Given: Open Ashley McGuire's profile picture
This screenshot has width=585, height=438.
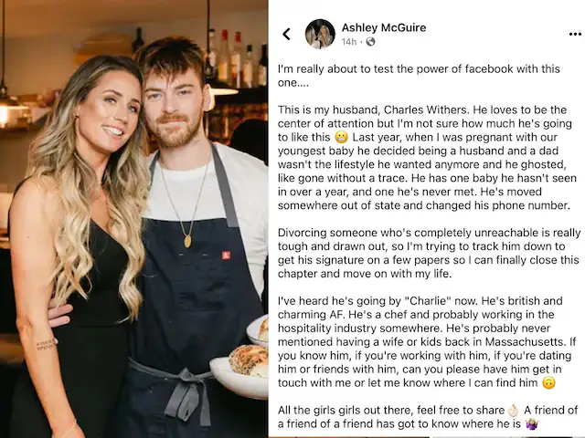Looking at the screenshot, I should point(320,34).
